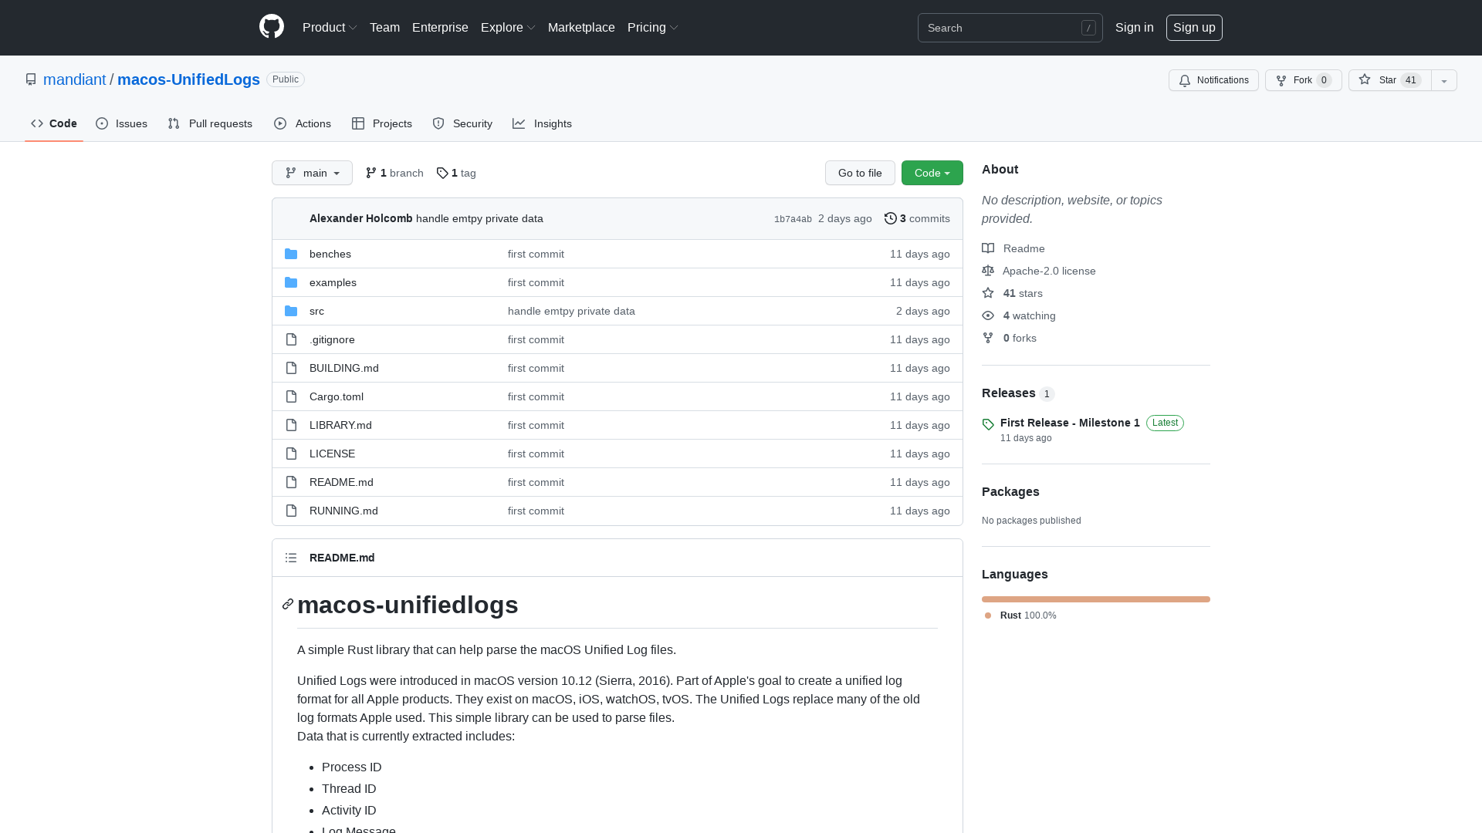Expand the green Code dropdown
This screenshot has width=1482, height=833.
[x=932, y=173]
